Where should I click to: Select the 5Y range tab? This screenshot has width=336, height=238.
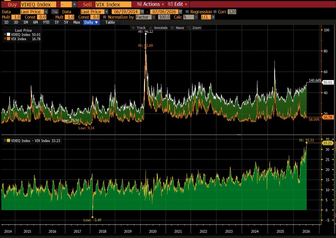(66, 22)
